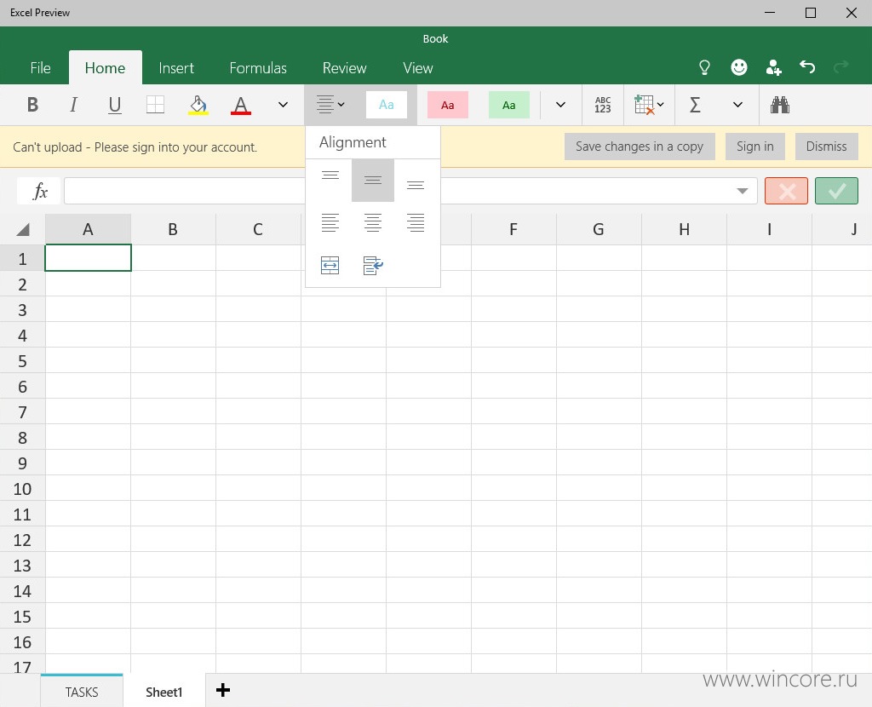Expand the formula bar arrow
872x707 pixels.
click(x=742, y=191)
